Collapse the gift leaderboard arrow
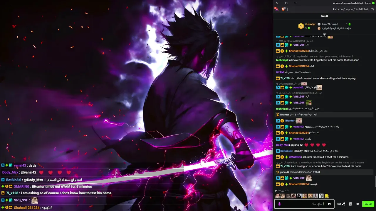Screen dimensions: 376x211 click(x=325, y=34)
